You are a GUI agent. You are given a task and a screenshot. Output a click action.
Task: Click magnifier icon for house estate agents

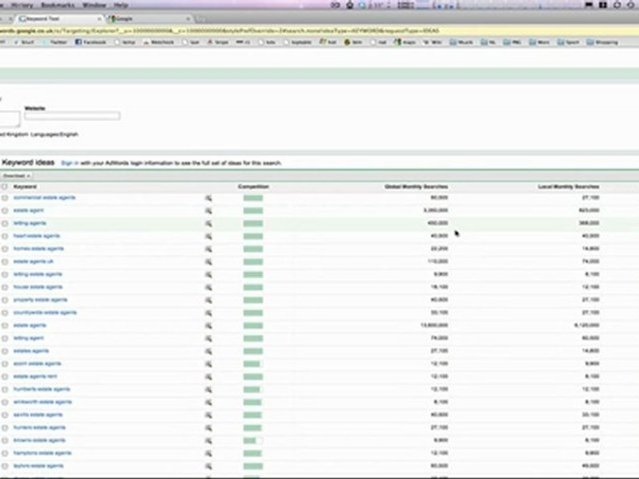click(x=208, y=287)
